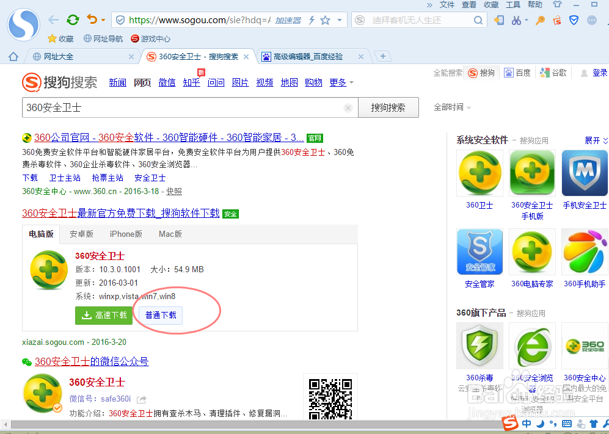Bookmark page with star icon
The height and width of the screenshot is (434, 609).
point(325,20)
